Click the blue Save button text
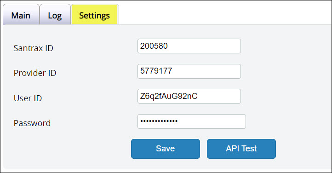Viewport: 332px width, 173px height. click(166, 149)
